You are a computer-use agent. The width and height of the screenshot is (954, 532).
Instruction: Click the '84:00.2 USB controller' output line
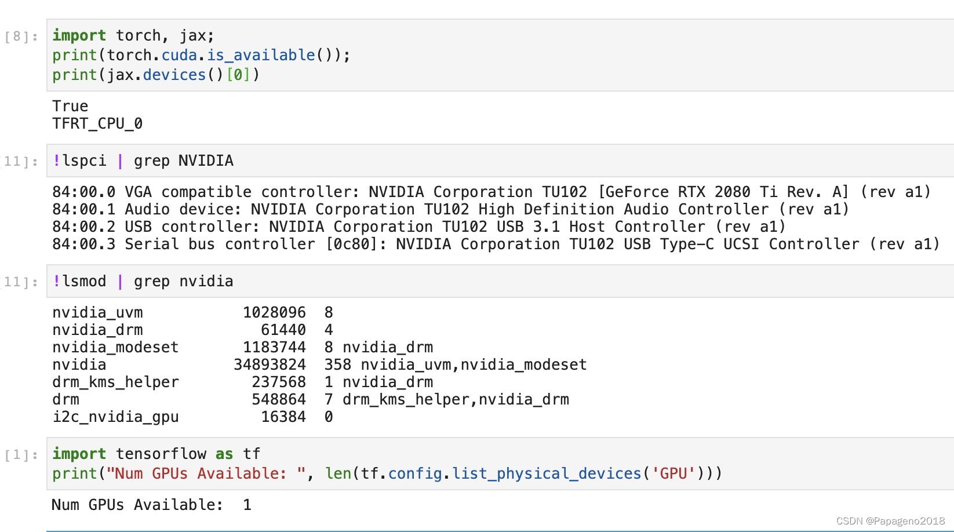(x=419, y=227)
